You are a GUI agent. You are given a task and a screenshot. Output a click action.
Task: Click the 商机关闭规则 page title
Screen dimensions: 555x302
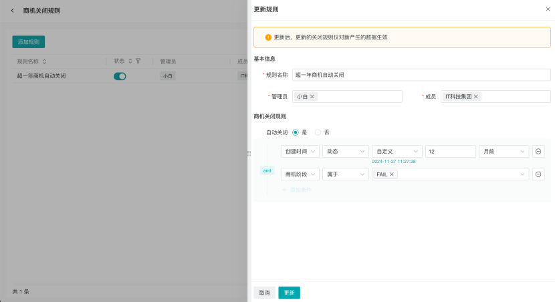(x=41, y=11)
